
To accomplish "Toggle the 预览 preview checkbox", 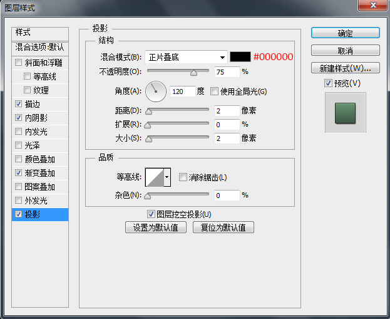I will point(328,83).
